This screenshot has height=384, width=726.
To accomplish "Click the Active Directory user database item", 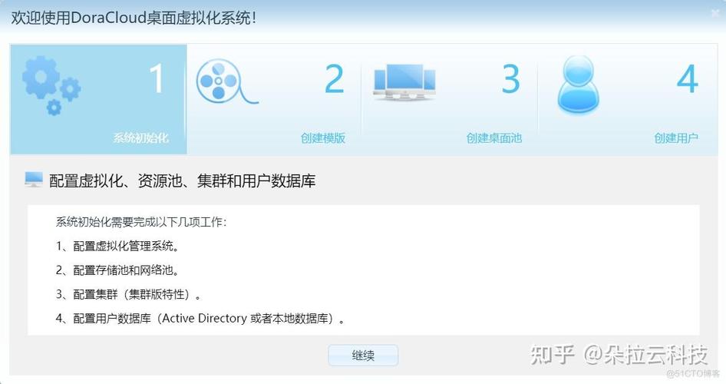I will (200, 318).
